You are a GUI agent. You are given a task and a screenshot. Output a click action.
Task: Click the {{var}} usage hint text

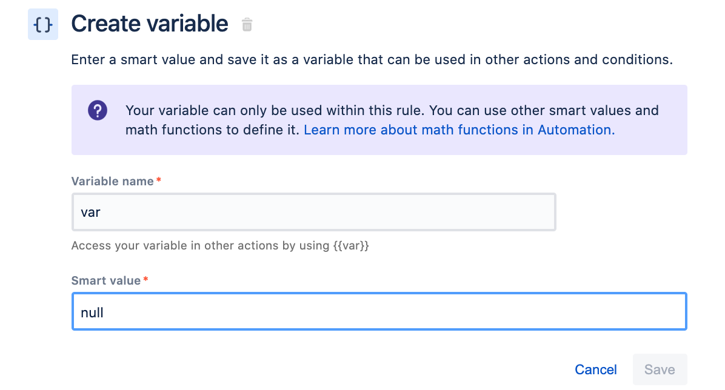[221, 245]
